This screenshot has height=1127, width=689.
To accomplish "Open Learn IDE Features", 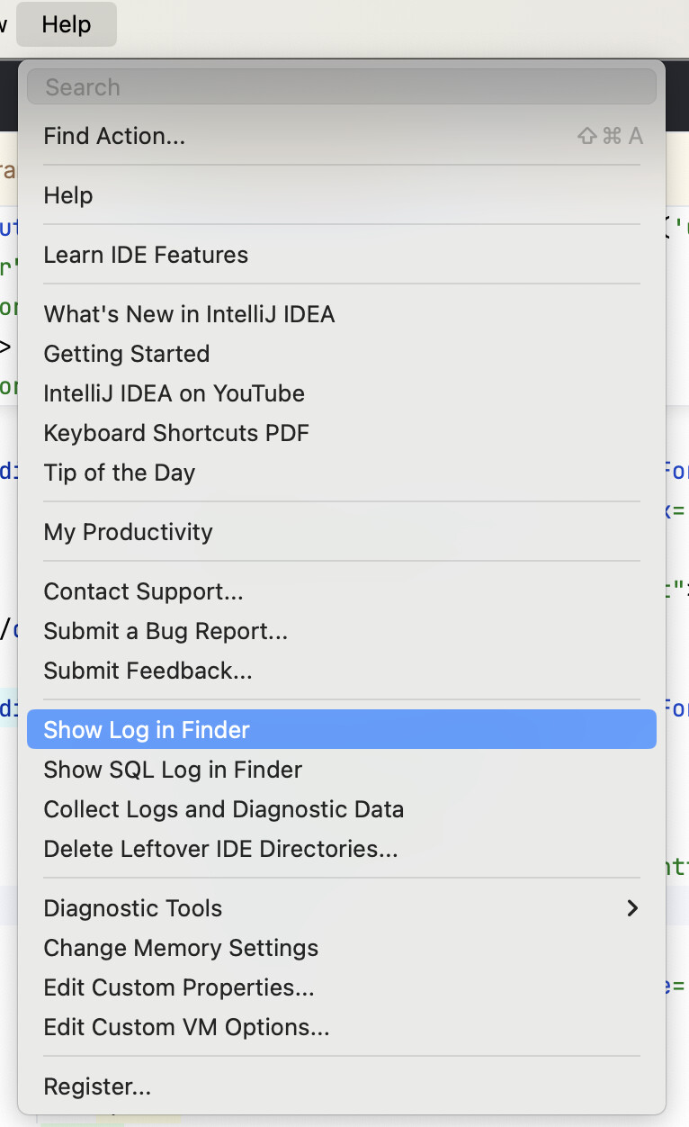I will click(146, 255).
